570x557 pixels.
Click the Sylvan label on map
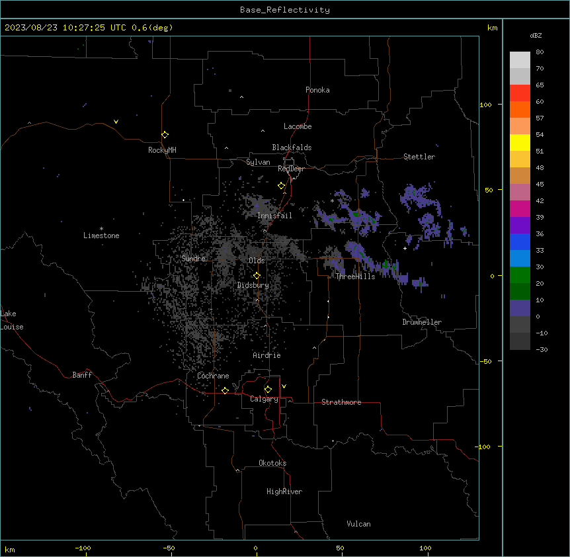click(x=258, y=162)
